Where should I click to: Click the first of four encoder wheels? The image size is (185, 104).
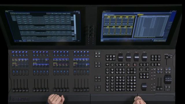click(x=121, y=57)
